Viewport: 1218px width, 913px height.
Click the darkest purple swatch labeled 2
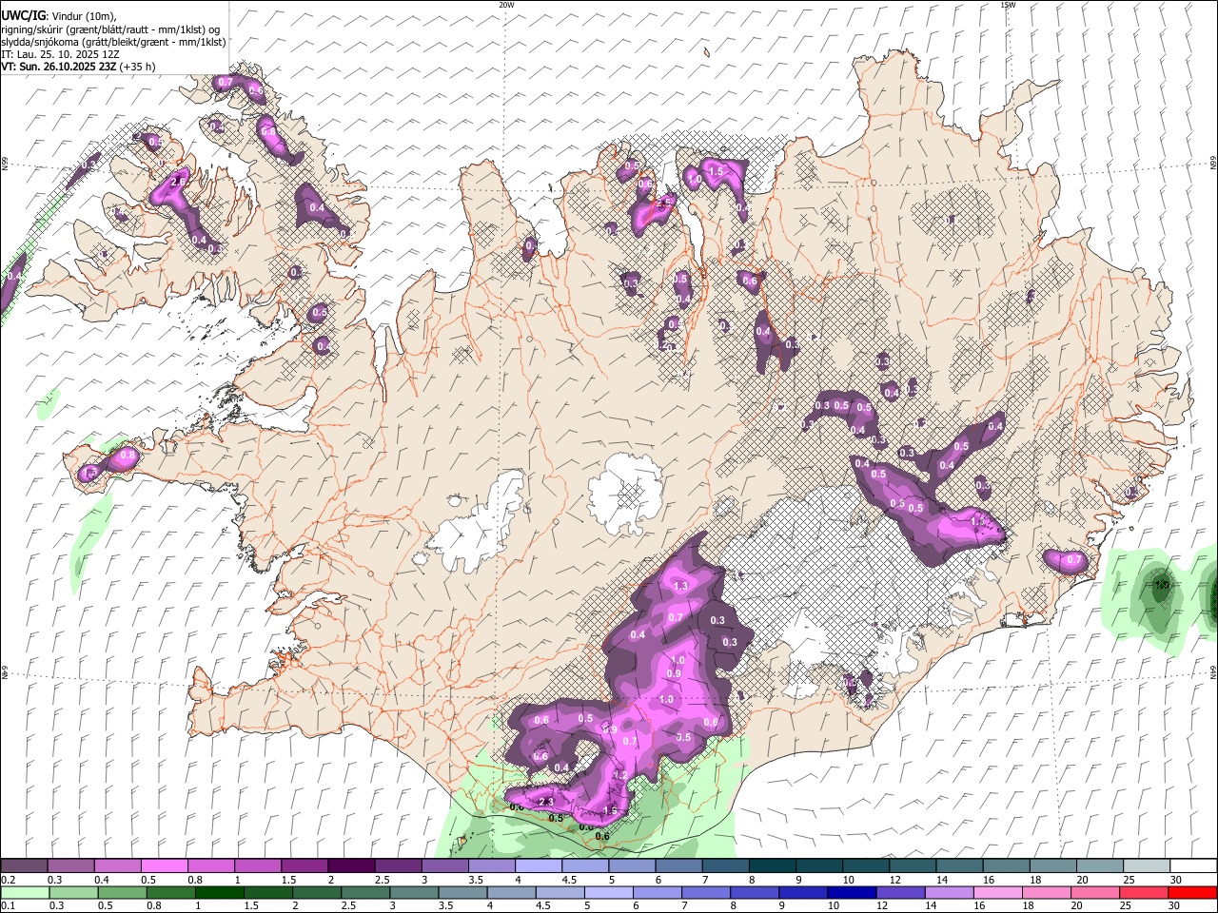coord(350,865)
